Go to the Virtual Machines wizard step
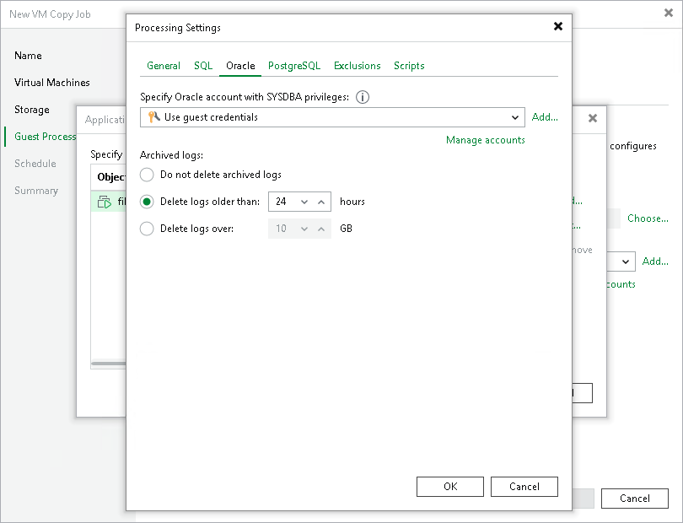The image size is (683, 523). tap(51, 83)
